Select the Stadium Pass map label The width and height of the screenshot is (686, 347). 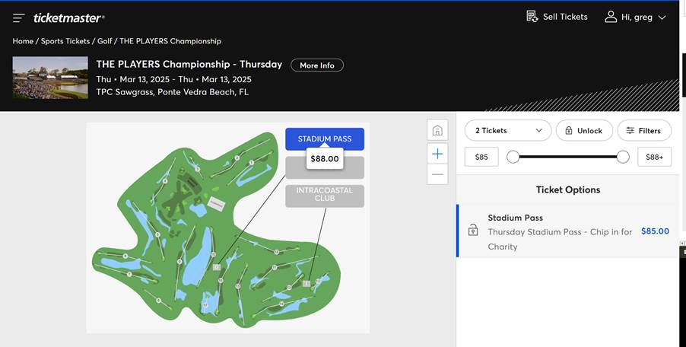pyautogui.click(x=325, y=138)
